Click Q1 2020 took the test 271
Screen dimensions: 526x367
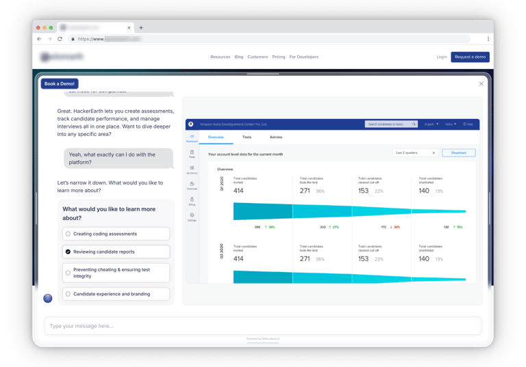pos(305,191)
